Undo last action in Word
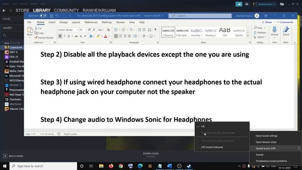Screen dimensions: 302x170 [x=57, y=16]
